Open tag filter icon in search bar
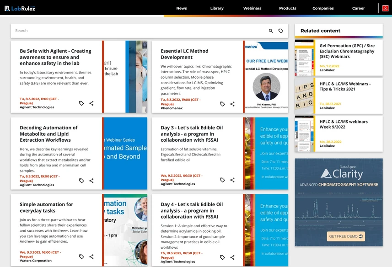The height and width of the screenshot is (267, 392). (281, 31)
